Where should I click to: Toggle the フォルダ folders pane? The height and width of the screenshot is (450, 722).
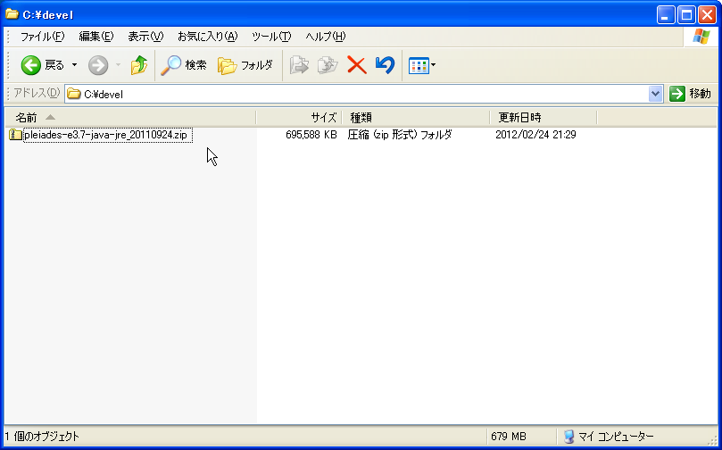click(245, 65)
